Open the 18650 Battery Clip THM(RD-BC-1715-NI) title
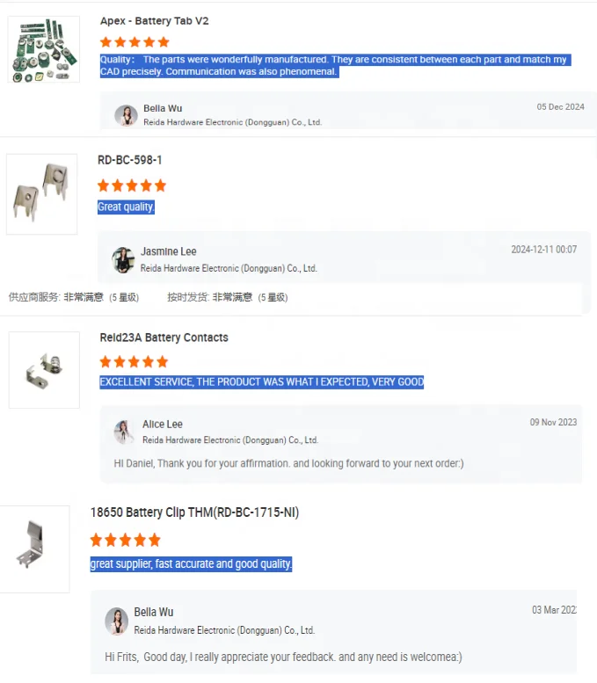Screen dimensions: 597x683 pyautogui.click(x=194, y=512)
